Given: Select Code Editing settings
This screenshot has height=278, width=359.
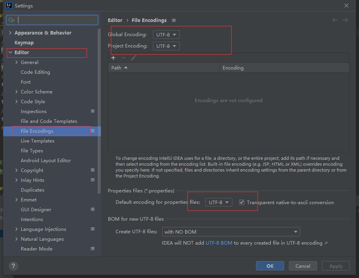Looking at the screenshot, I should point(35,72).
